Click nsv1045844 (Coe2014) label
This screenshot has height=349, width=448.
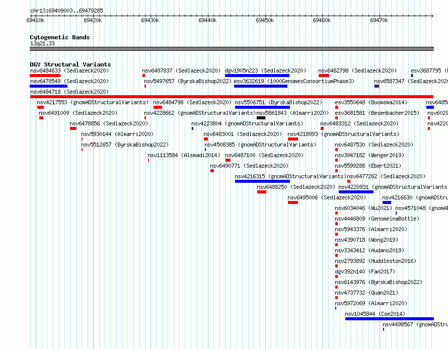coord(375,314)
